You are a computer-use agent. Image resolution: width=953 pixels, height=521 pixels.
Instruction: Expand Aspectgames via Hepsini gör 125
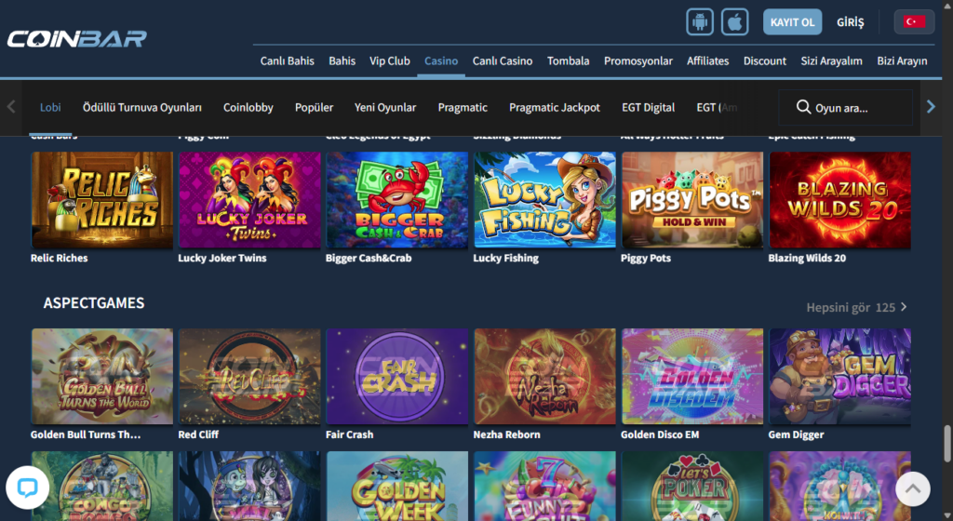point(855,307)
